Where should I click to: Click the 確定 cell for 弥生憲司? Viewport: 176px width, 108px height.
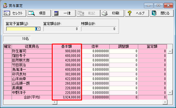8,51
